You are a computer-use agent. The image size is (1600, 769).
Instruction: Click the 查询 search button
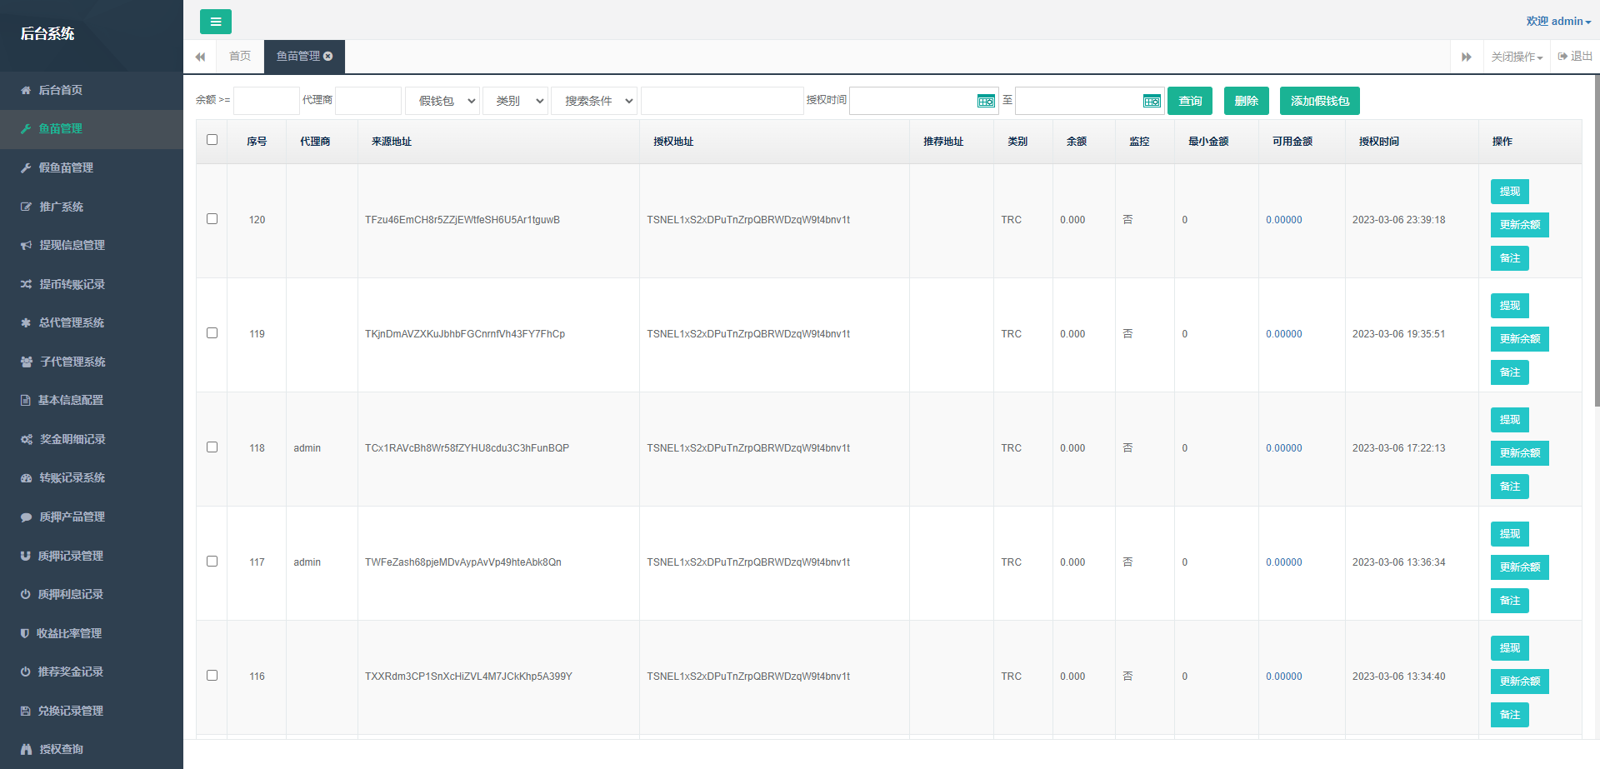(x=1189, y=101)
